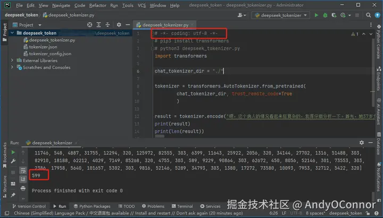Screen dimensions: 383x218
Task: Hide the Project tool window
Action: tap(128, 24)
